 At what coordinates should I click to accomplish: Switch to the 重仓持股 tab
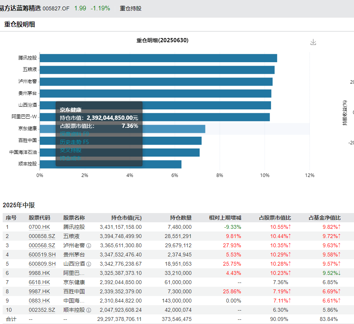pos(130,8)
